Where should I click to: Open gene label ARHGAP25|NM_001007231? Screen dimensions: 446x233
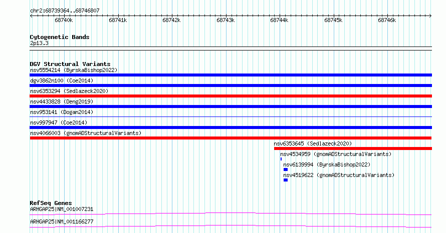[62, 209]
